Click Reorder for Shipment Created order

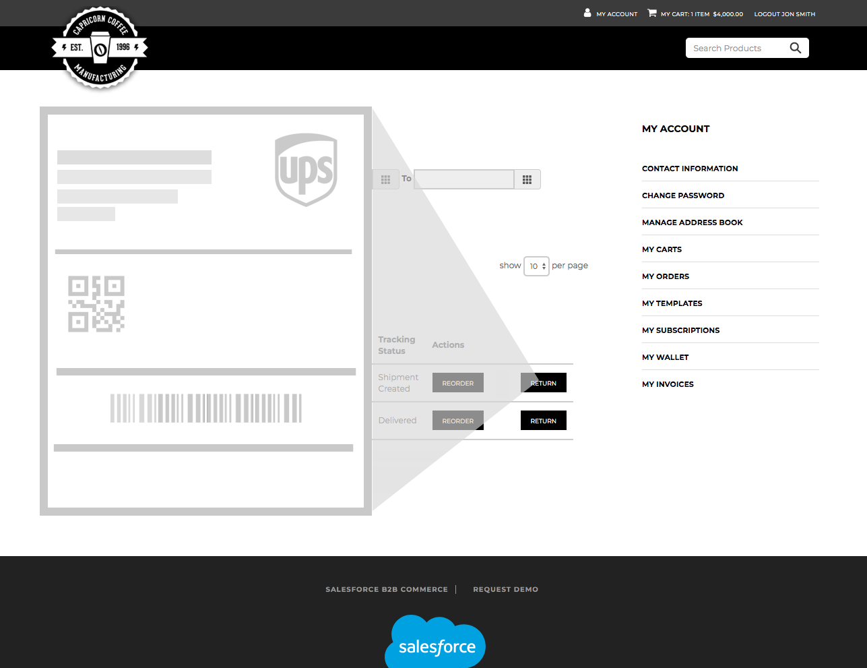pyautogui.click(x=458, y=383)
